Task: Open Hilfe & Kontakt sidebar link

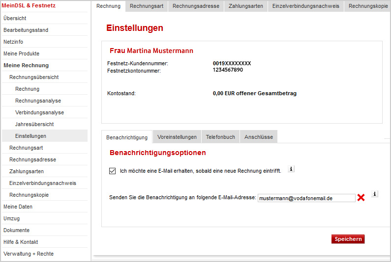Action: (21, 242)
